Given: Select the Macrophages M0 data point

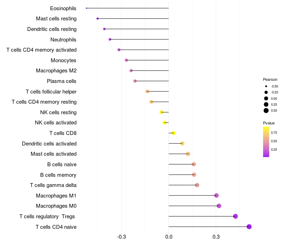Looking at the screenshot, I should point(219,206).
